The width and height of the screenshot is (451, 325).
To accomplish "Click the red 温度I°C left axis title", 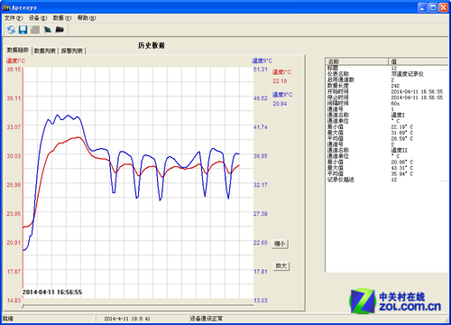I will (x=16, y=60).
